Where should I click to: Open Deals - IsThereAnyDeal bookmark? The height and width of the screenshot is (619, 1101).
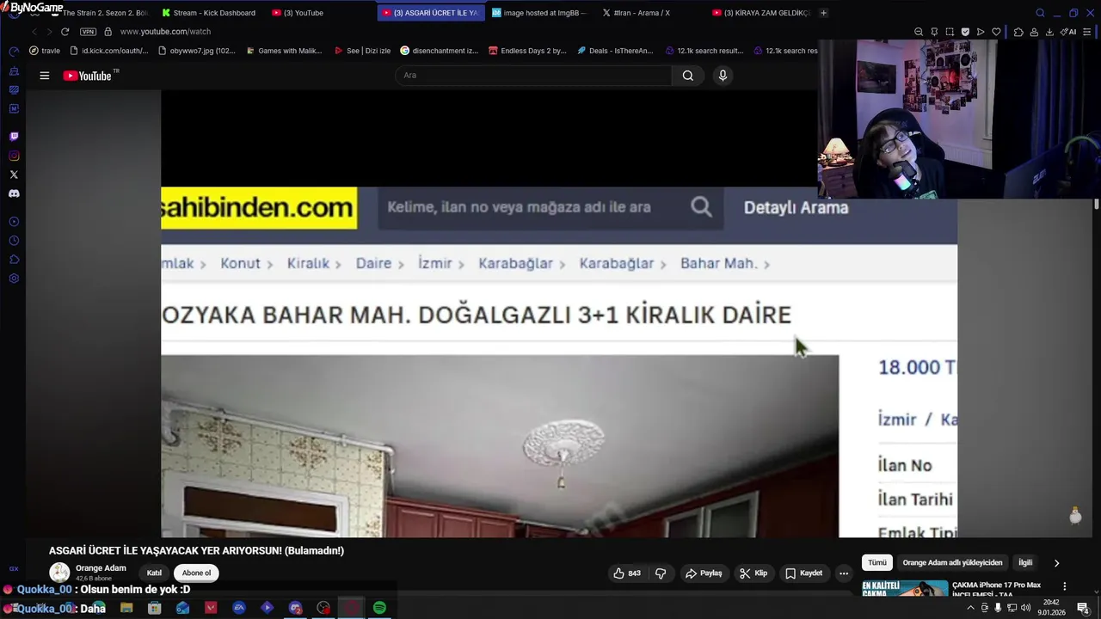pyautogui.click(x=615, y=51)
